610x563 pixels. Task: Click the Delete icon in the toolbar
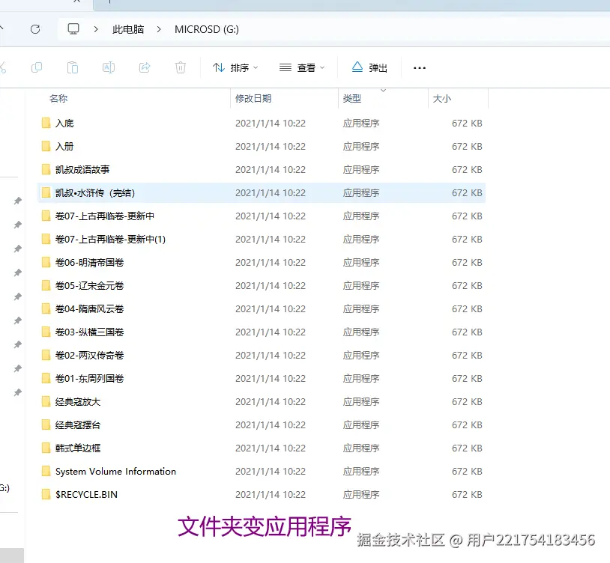(180, 67)
